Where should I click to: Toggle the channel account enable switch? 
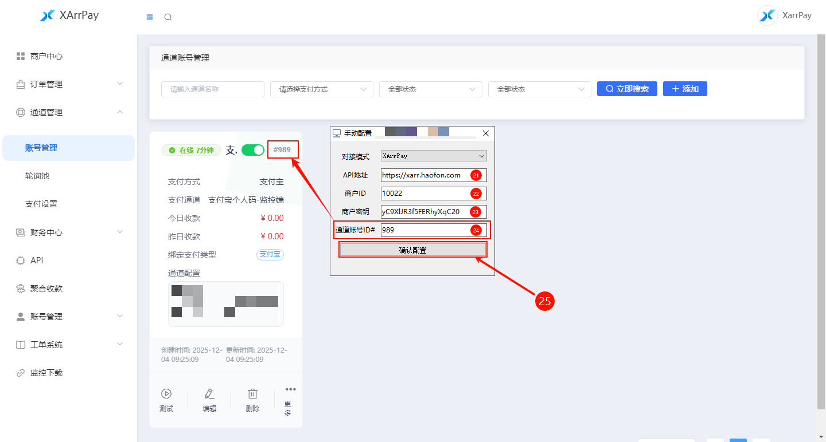pyautogui.click(x=252, y=150)
